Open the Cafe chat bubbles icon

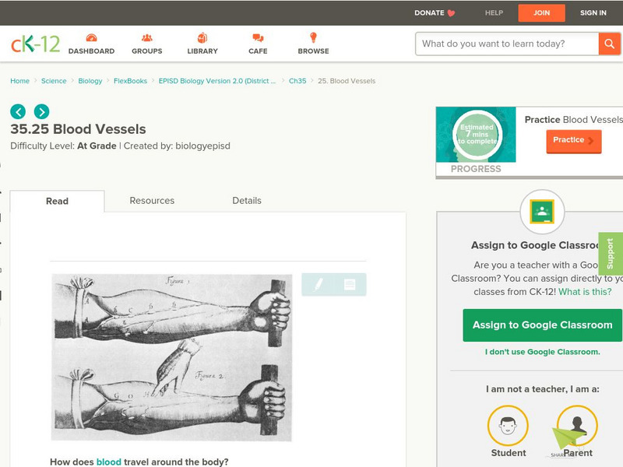pyautogui.click(x=258, y=38)
